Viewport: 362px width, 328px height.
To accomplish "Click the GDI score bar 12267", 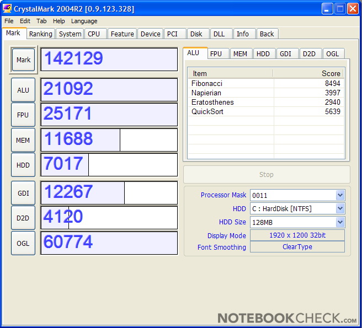I will 109,193.
